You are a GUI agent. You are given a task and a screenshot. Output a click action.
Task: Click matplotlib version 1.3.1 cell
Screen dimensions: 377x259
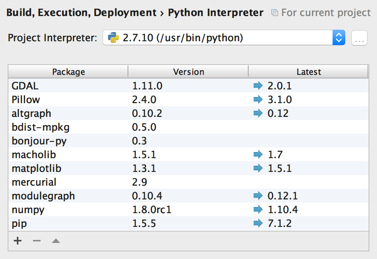144,168
